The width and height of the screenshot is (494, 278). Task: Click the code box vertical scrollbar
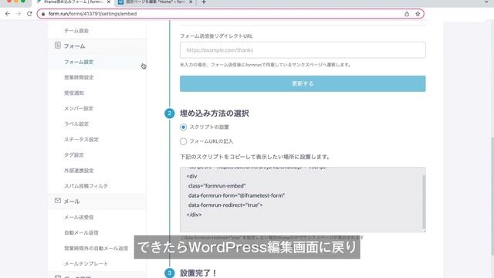pos(424,202)
